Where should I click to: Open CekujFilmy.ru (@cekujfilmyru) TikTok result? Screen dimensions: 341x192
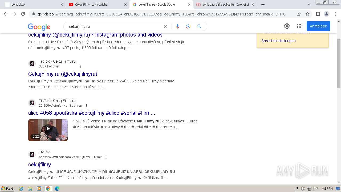click(63, 74)
